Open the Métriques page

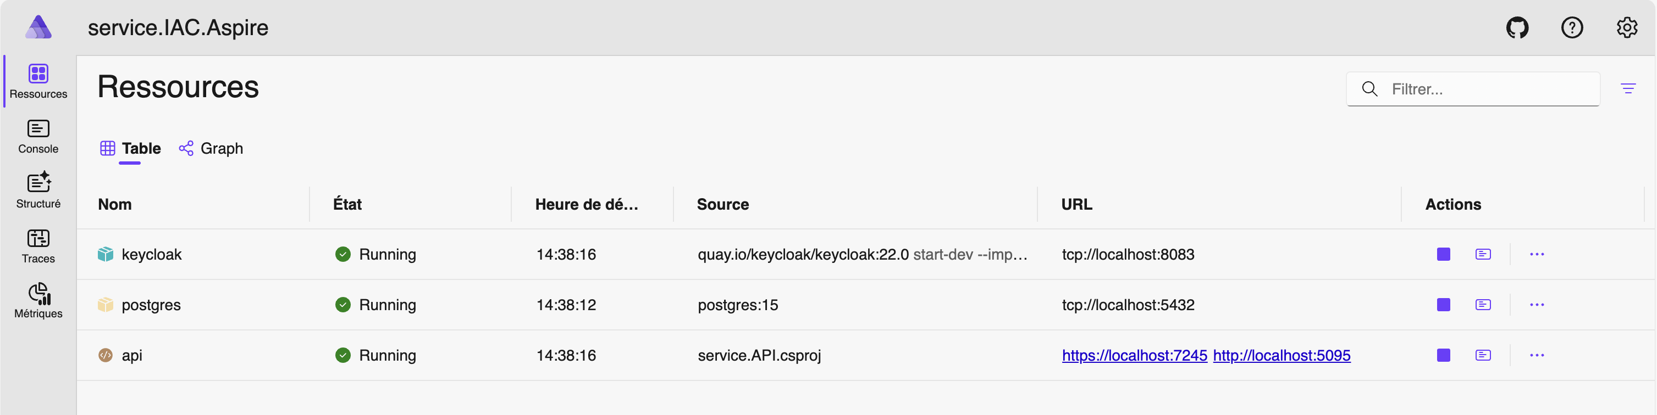38,301
